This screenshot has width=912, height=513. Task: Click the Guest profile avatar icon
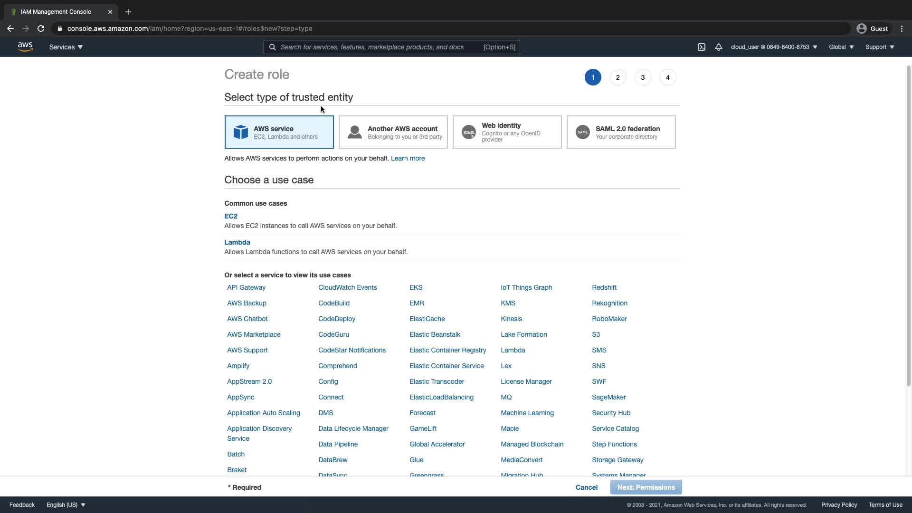coord(861,28)
